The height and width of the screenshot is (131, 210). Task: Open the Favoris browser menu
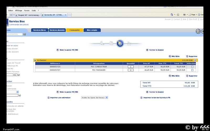pos(27,10)
